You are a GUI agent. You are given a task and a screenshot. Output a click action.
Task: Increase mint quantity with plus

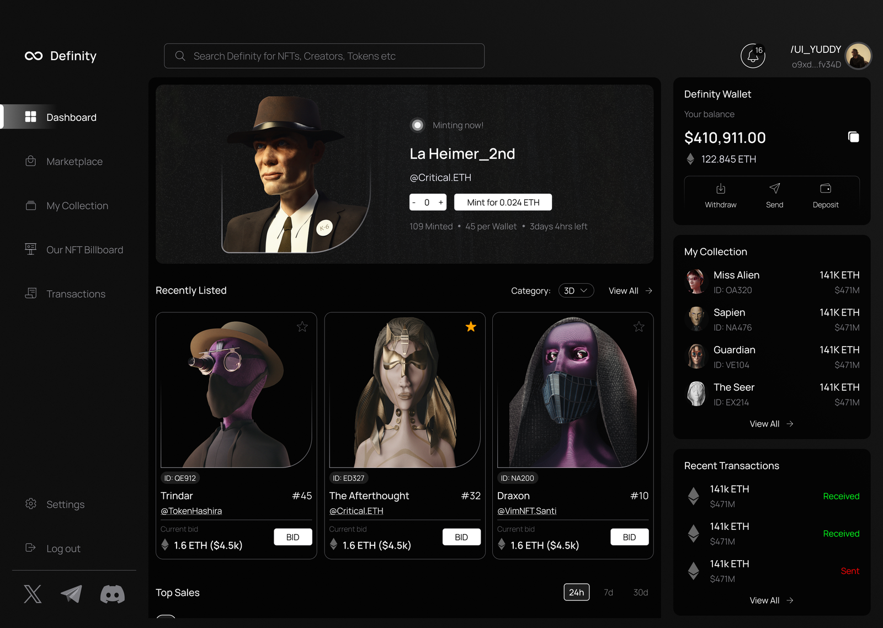pyautogui.click(x=441, y=203)
